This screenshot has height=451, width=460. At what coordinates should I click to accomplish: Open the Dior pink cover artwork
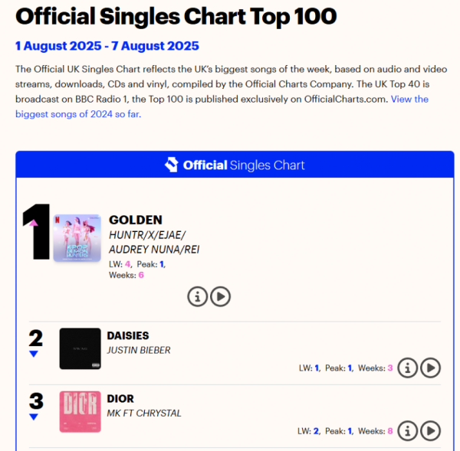[80, 412]
